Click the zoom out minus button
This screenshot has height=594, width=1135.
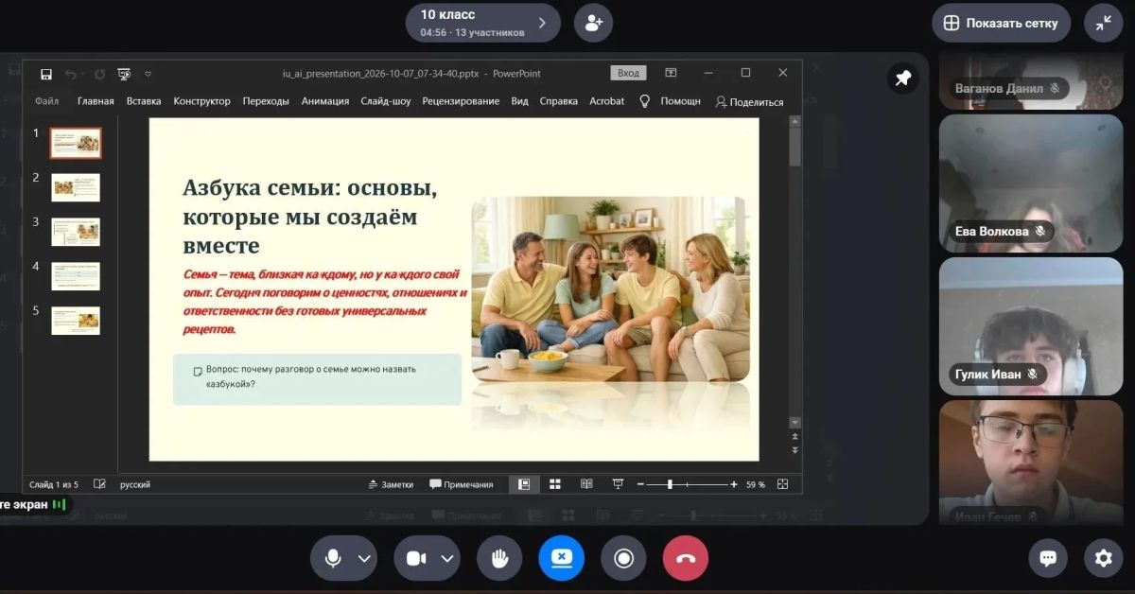point(640,484)
